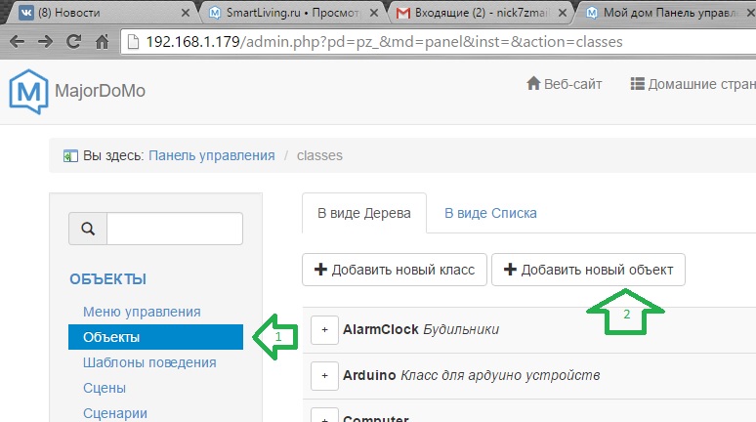Screen dimensions: 756x422
Task: Reload the page with refresh icon
Action: [x=73, y=42]
